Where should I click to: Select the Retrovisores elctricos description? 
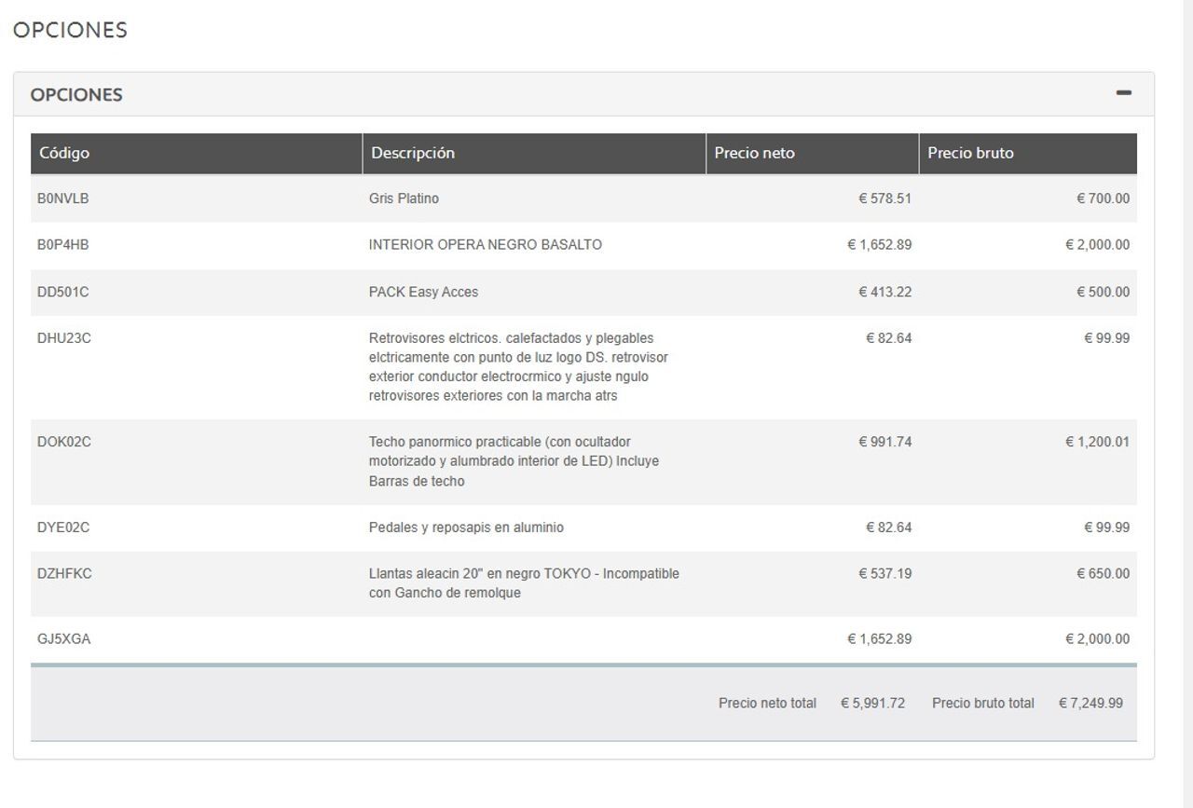518,367
